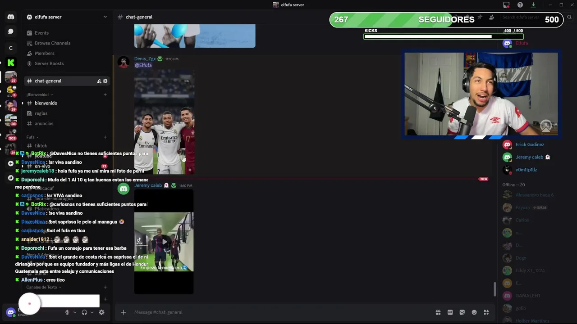
Task: Toggle member list icon in header
Action: tap(491, 17)
